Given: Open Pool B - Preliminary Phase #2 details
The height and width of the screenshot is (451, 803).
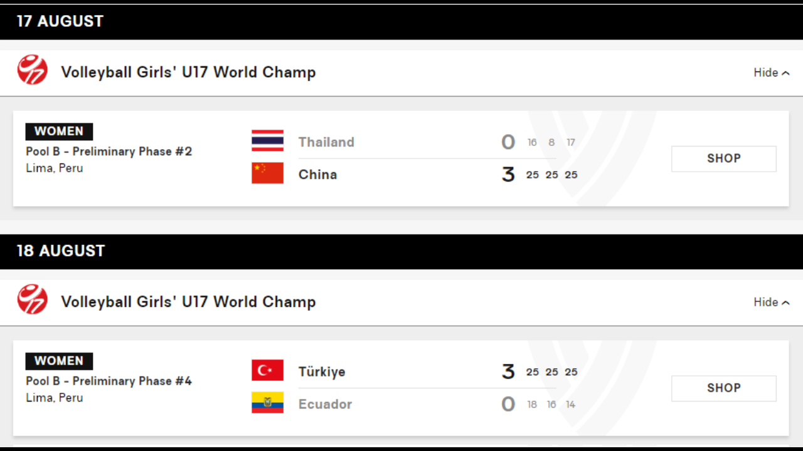Looking at the screenshot, I should [x=109, y=152].
